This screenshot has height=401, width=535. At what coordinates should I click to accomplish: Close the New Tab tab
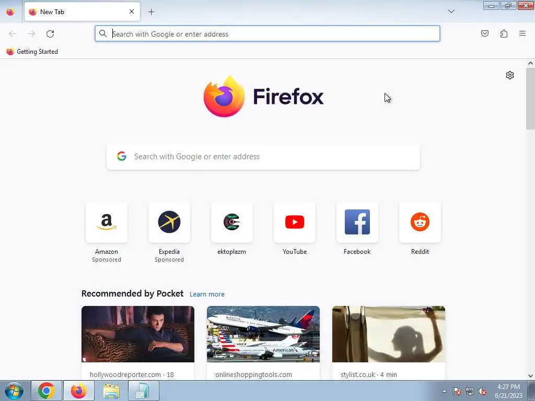(x=132, y=11)
